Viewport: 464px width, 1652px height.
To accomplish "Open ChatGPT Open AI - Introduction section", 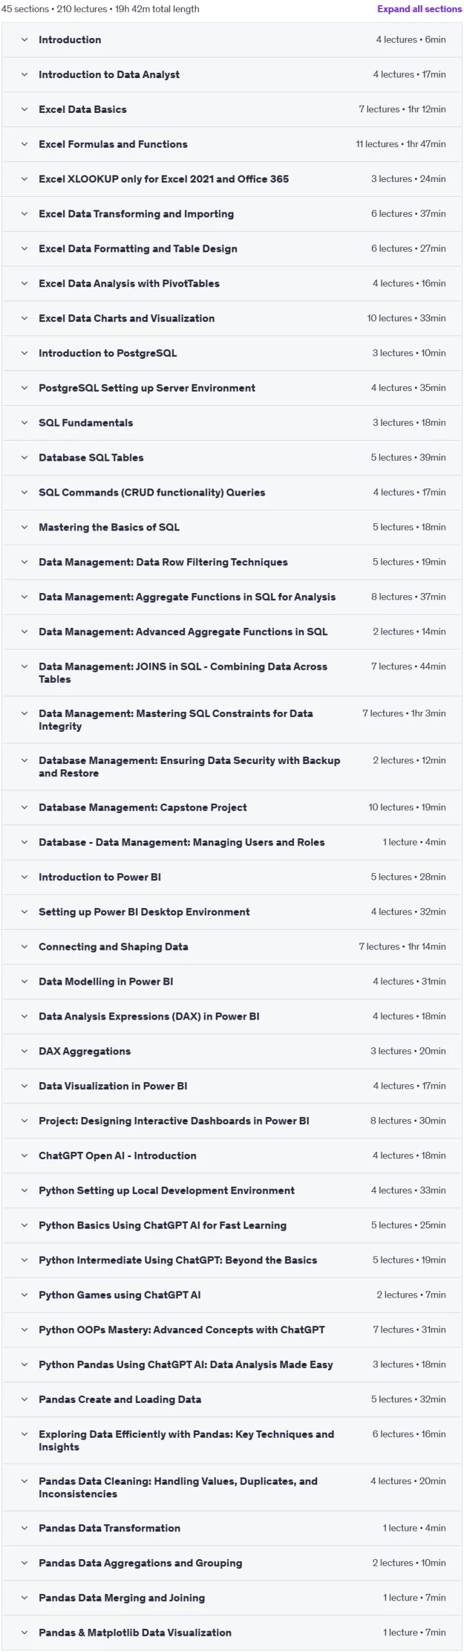I will coord(232,1156).
